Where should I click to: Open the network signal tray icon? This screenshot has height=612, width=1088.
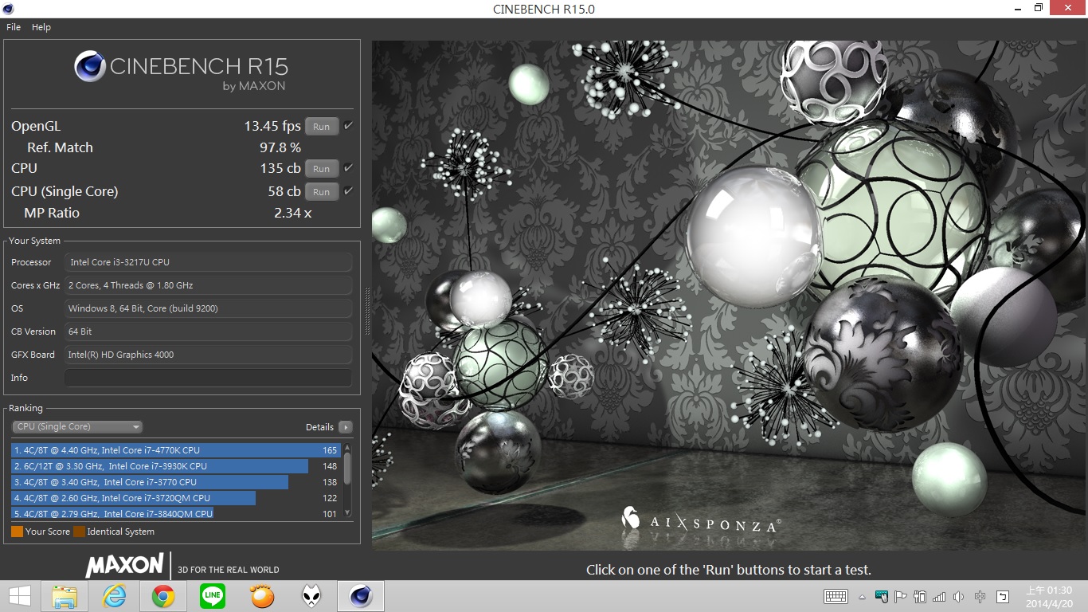coord(939,596)
